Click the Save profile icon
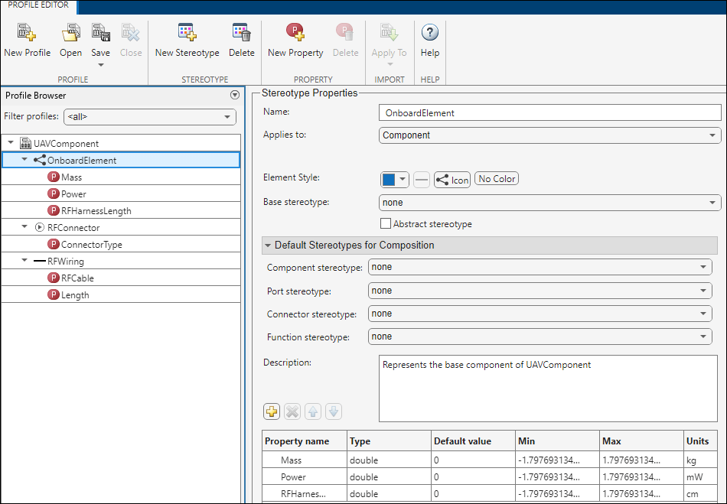Image resolution: width=727 pixels, height=504 pixels. coord(100,32)
